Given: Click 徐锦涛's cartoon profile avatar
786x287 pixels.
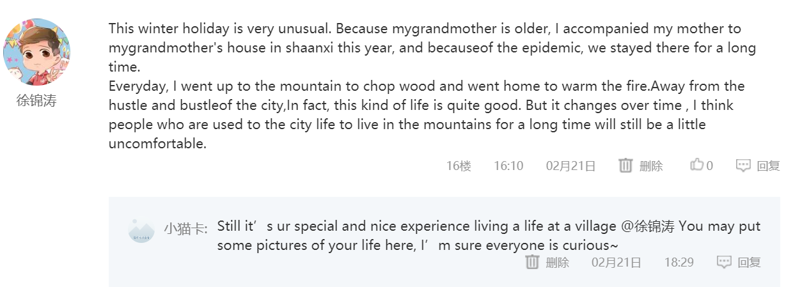Looking at the screenshot, I should coord(37,52).
